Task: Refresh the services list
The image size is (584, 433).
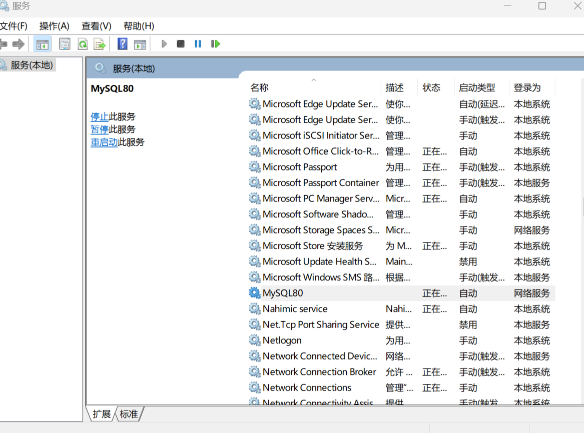Action: [x=82, y=43]
